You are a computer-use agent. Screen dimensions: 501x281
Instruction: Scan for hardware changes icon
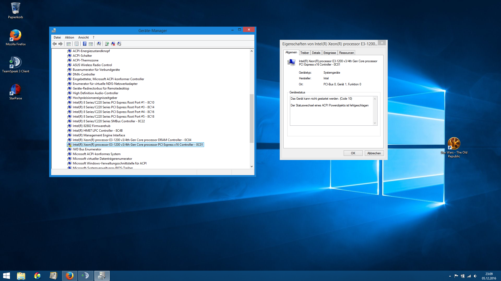tap(99, 44)
